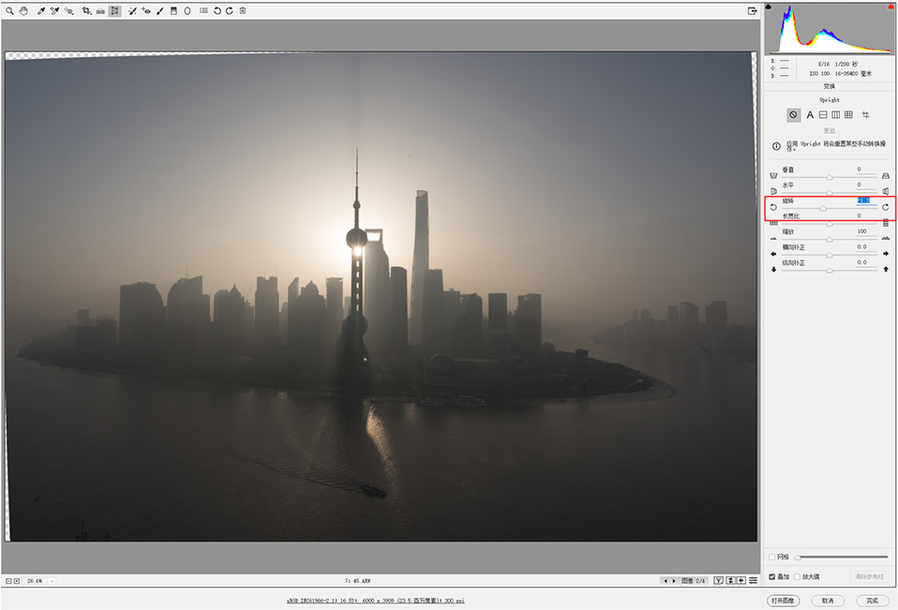Uncheck the 叠加 overlay checkbox
The height and width of the screenshot is (610, 898).
pos(772,576)
